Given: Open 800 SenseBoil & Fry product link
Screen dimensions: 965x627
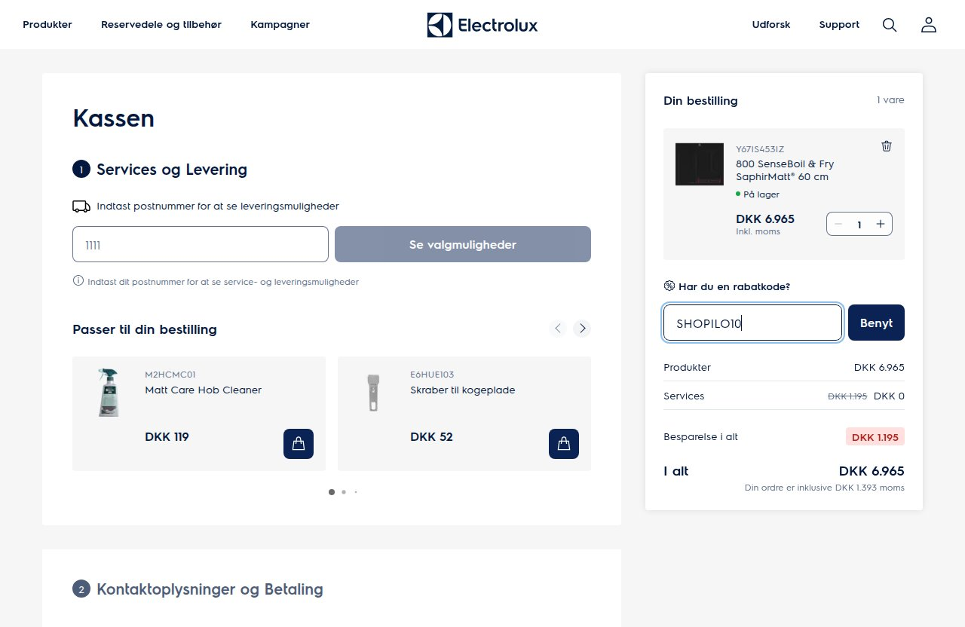Looking at the screenshot, I should [785, 170].
